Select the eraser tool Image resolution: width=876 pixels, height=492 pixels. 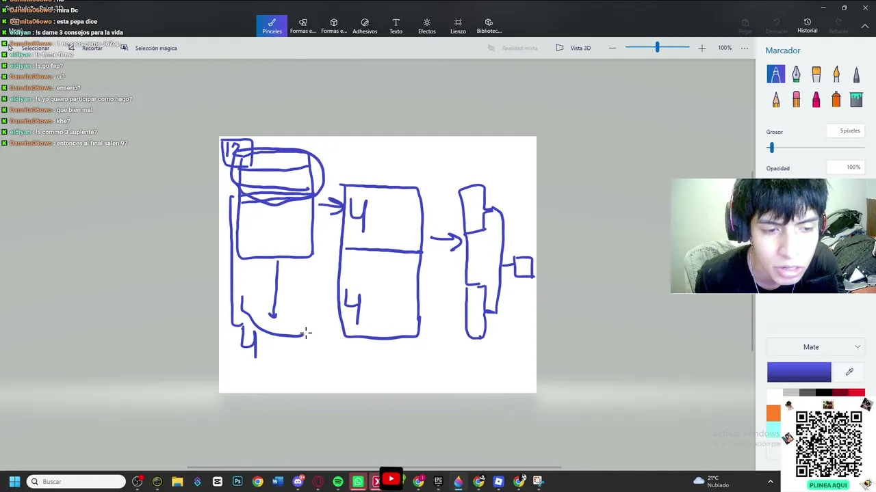796,100
